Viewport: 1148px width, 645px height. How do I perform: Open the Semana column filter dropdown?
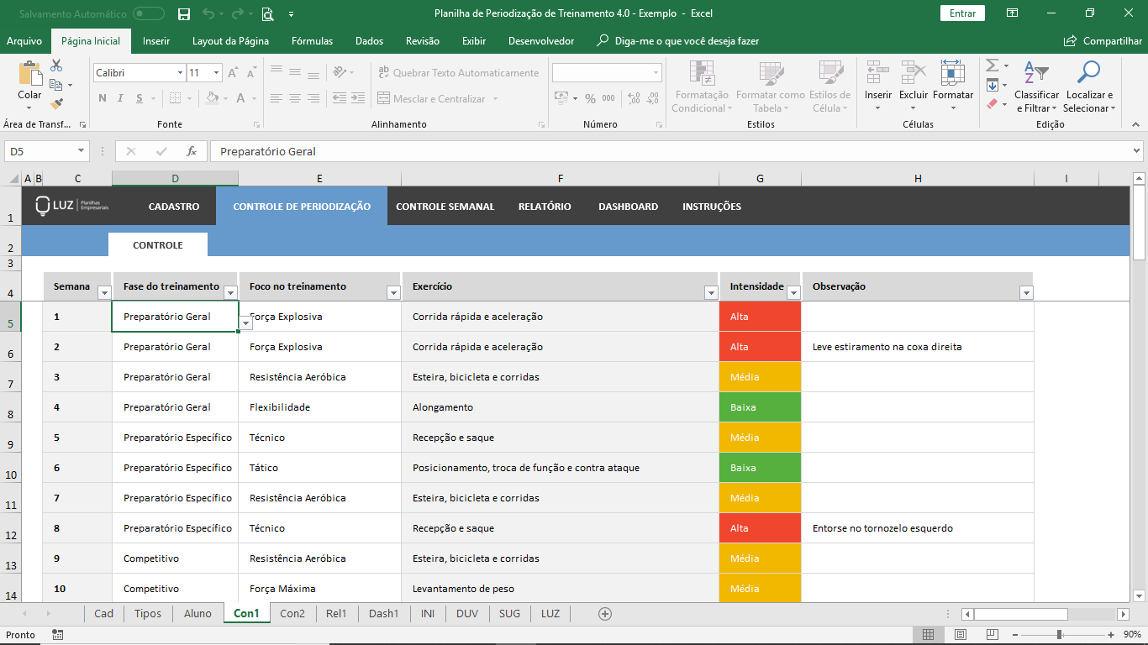(105, 293)
